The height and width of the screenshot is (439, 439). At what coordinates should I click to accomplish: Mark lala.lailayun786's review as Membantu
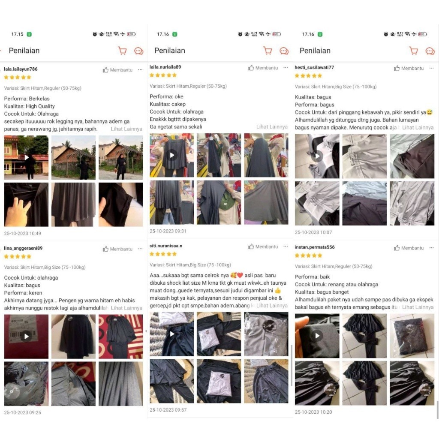pyautogui.click(x=117, y=70)
